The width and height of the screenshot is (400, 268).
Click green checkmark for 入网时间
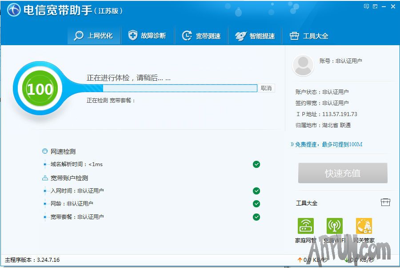tap(256, 191)
